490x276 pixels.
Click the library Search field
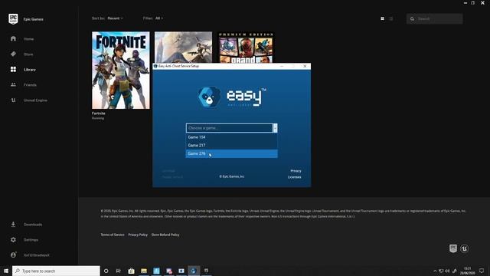tap(435, 18)
